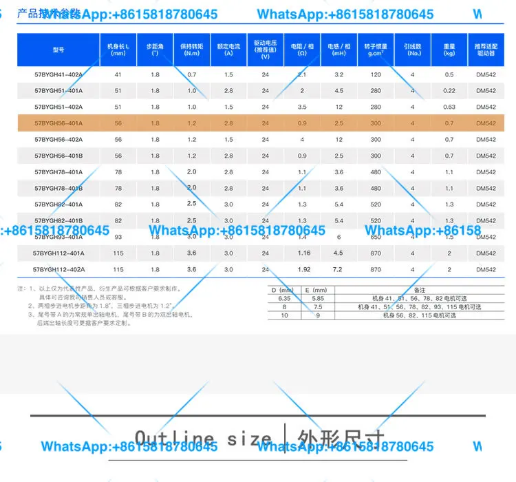Click the 电阻/相 (Ω) column header
The height and width of the screenshot is (482, 516).
click(x=302, y=50)
